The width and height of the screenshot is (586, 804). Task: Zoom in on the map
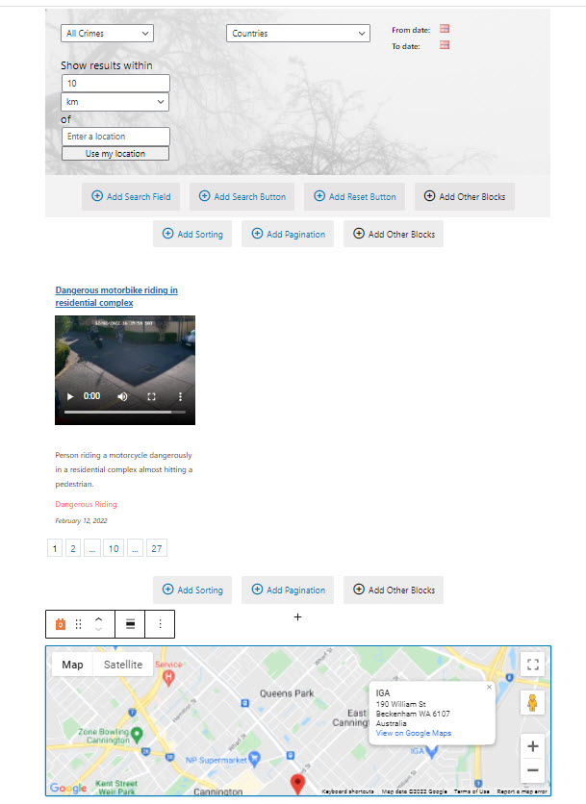click(x=533, y=746)
